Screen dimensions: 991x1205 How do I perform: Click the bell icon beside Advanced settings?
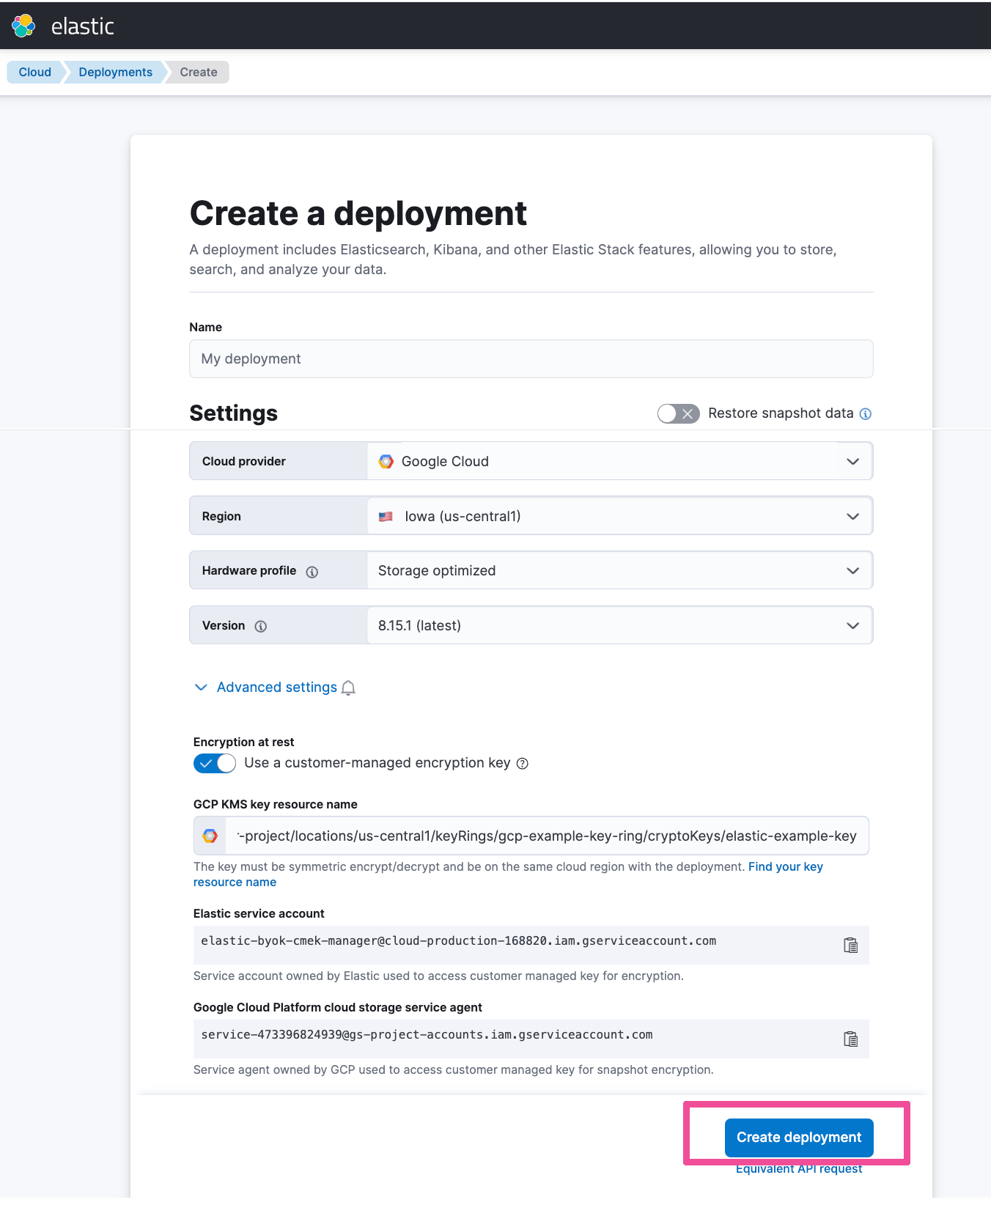349,688
